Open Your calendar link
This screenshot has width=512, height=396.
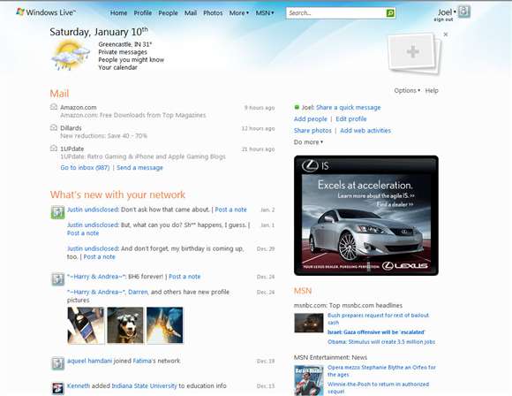pos(118,67)
